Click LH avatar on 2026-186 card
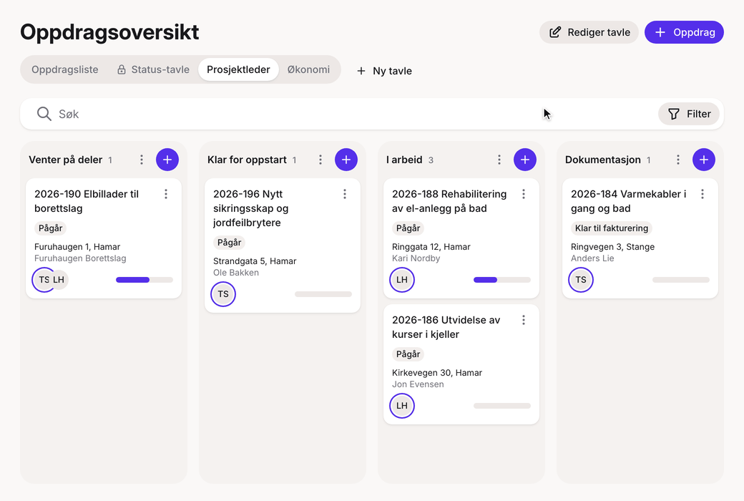 [402, 406]
